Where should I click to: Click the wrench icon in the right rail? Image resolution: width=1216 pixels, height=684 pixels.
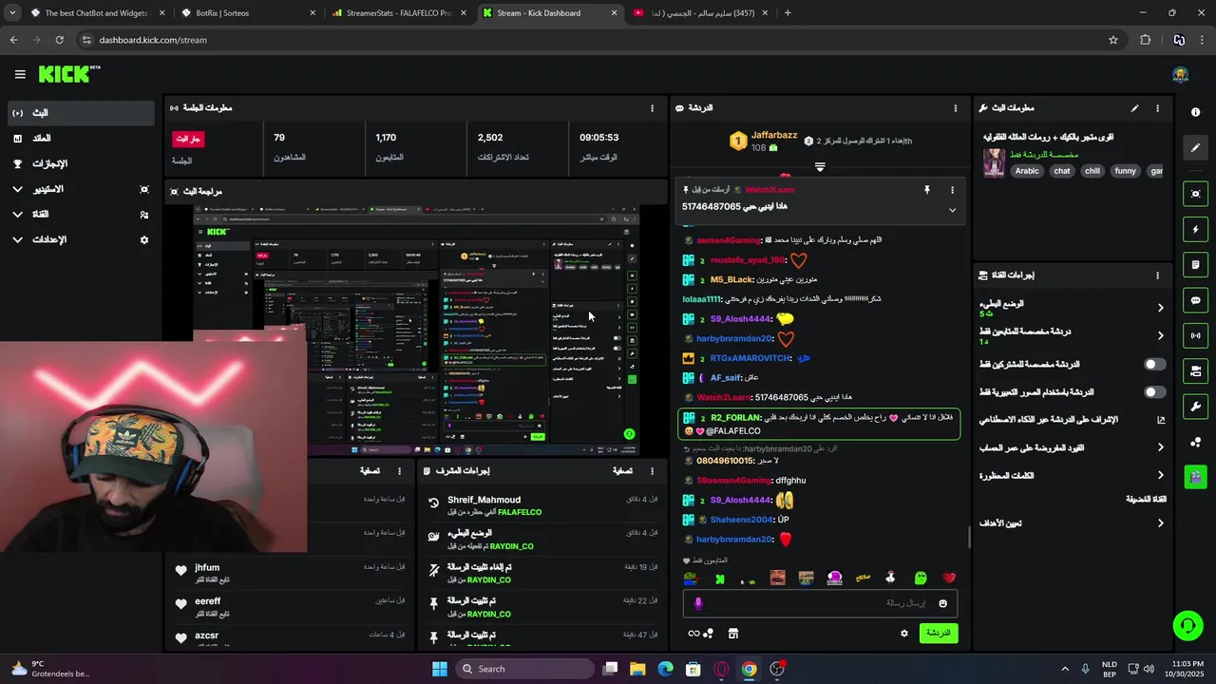[1195, 407]
